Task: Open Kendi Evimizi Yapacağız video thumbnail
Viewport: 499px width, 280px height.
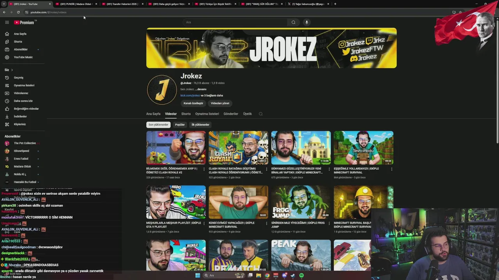Action: (238, 202)
